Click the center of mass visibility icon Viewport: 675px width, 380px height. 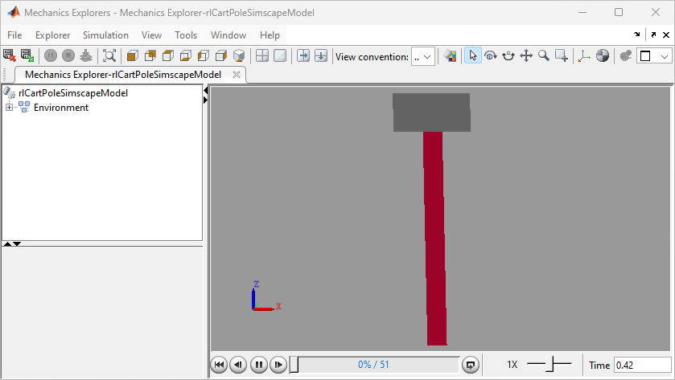[x=603, y=55]
